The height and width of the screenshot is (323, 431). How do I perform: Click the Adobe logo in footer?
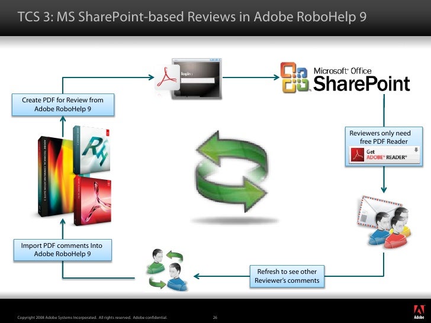[419, 312]
